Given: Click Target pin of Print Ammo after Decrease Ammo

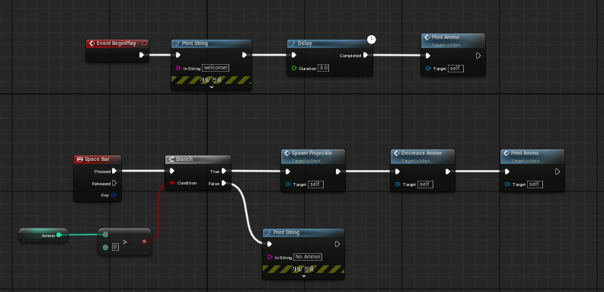Looking at the screenshot, I should click(507, 185).
